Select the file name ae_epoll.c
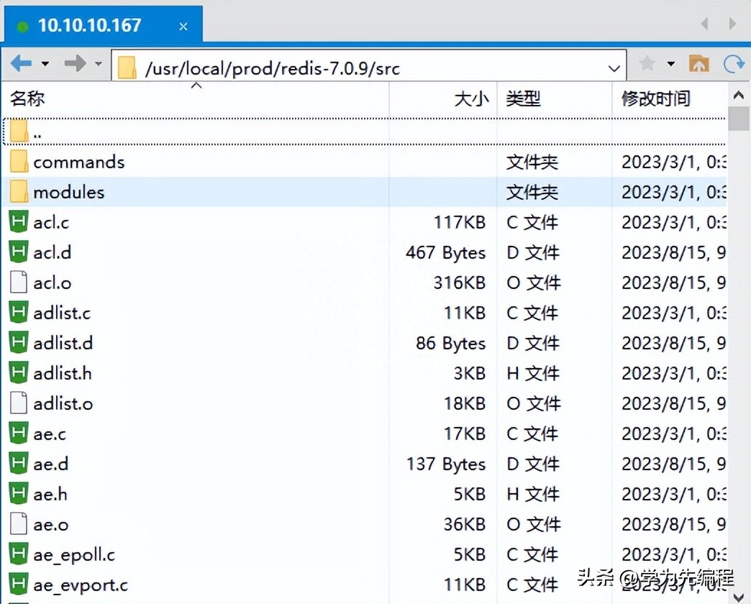This screenshot has width=751, height=604. [74, 554]
